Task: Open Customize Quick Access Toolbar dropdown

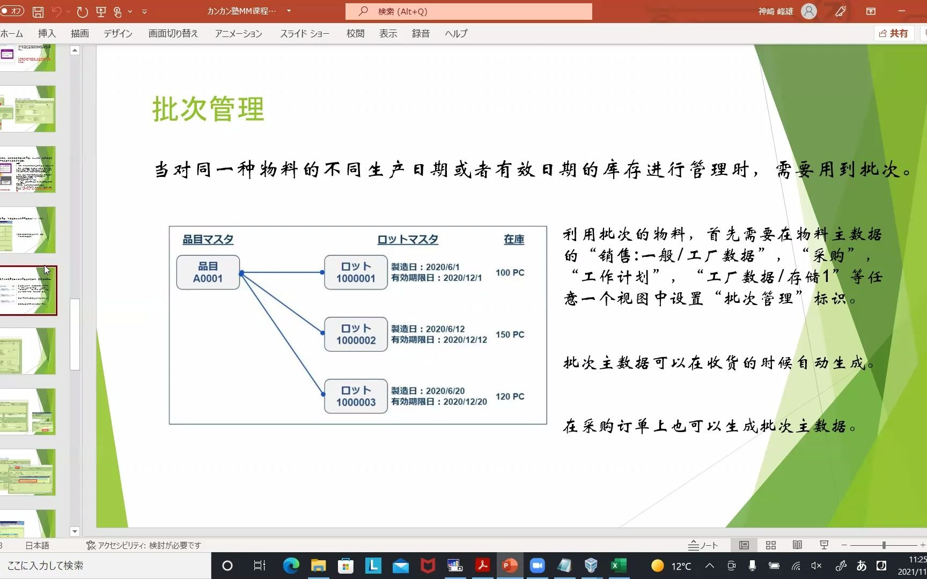Action: tap(144, 11)
